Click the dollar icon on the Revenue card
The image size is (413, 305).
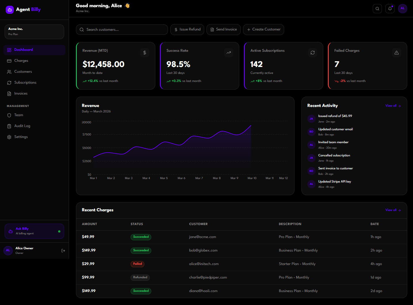144,53
